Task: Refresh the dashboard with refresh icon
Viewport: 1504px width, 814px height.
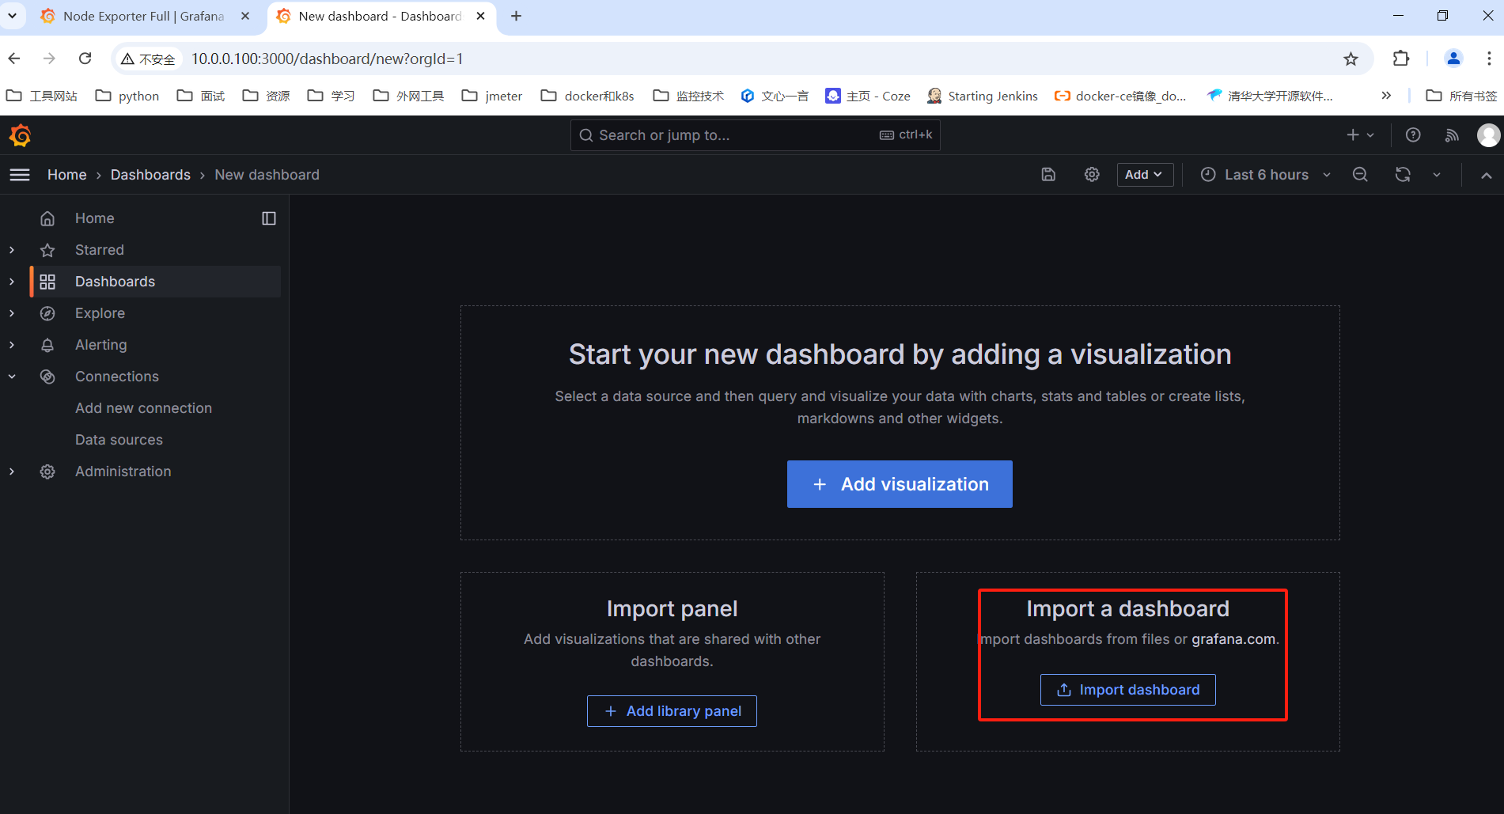Action: pos(1403,175)
